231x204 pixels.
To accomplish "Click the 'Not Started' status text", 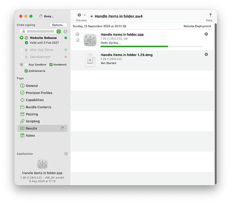I will [108, 63].
